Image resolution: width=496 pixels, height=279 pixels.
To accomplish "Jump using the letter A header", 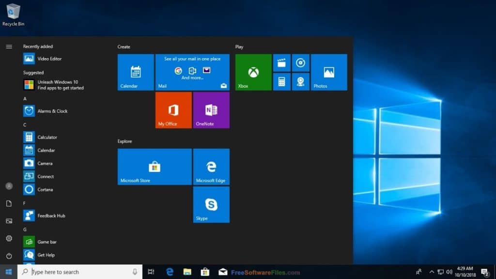I will point(25,99).
